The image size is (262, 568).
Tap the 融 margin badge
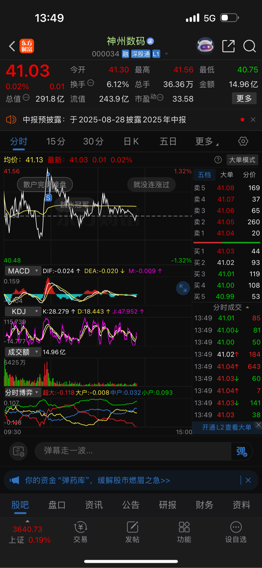point(126,54)
